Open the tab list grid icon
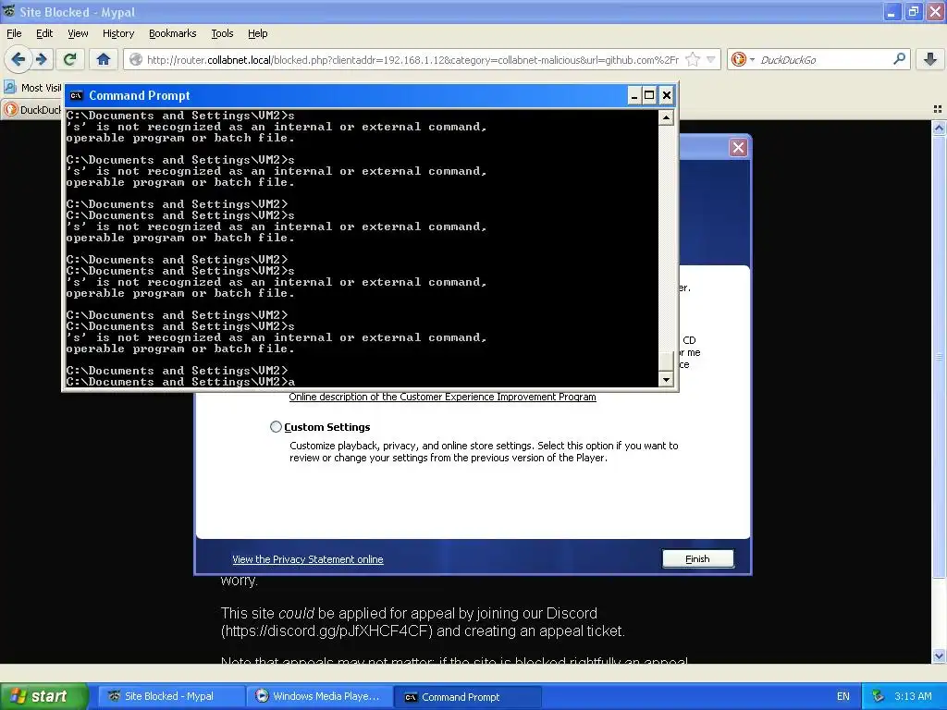This screenshot has width=947, height=710. point(938,109)
